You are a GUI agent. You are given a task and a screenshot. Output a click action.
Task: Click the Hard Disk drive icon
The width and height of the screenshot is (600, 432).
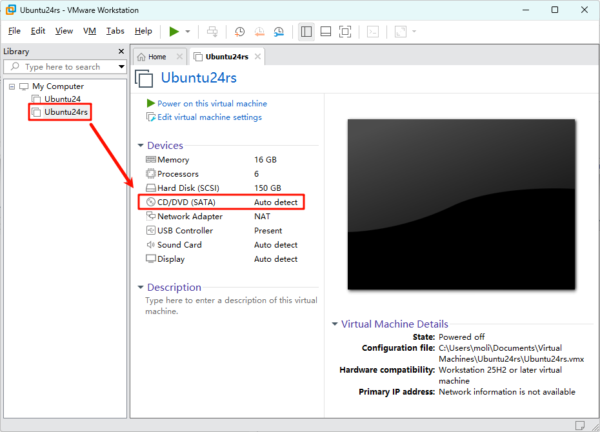(x=151, y=188)
